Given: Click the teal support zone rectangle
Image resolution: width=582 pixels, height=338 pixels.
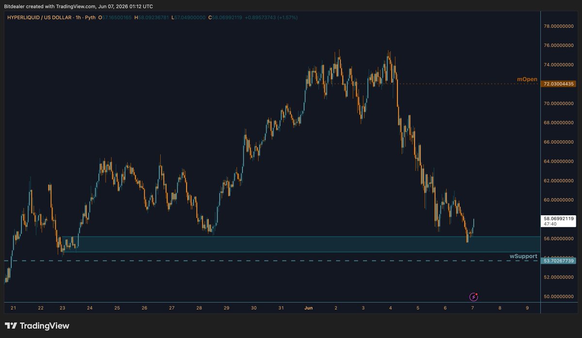Looking at the screenshot, I should (300, 244).
